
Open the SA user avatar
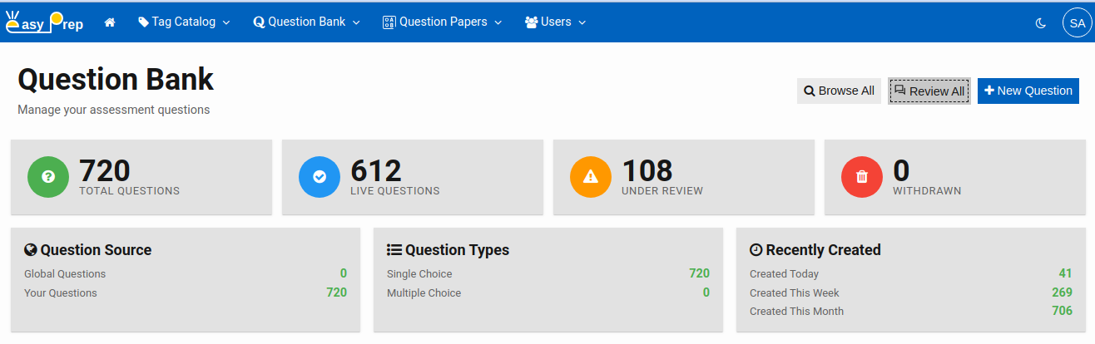pos(1077,22)
